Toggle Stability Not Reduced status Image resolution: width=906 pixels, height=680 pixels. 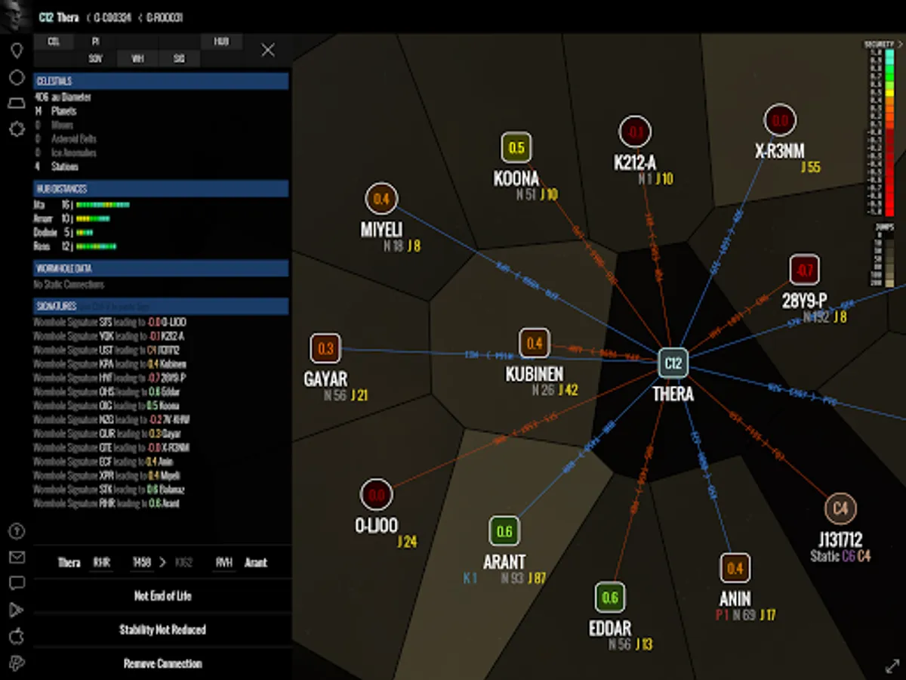162,629
